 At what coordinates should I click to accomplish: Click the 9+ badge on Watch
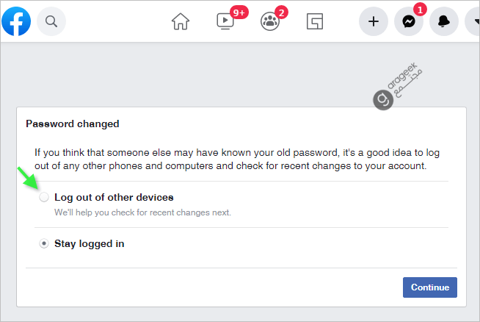(x=239, y=12)
